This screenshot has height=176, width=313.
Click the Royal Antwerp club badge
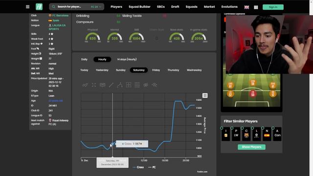(x=50, y=120)
